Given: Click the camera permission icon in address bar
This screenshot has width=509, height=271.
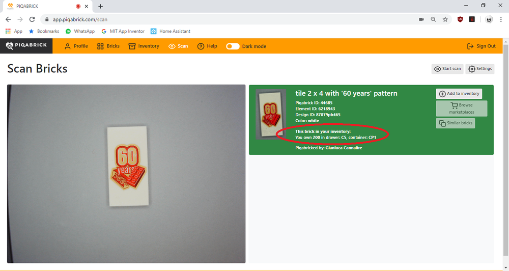Looking at the screenshot, I should click(x=421, y=19).
